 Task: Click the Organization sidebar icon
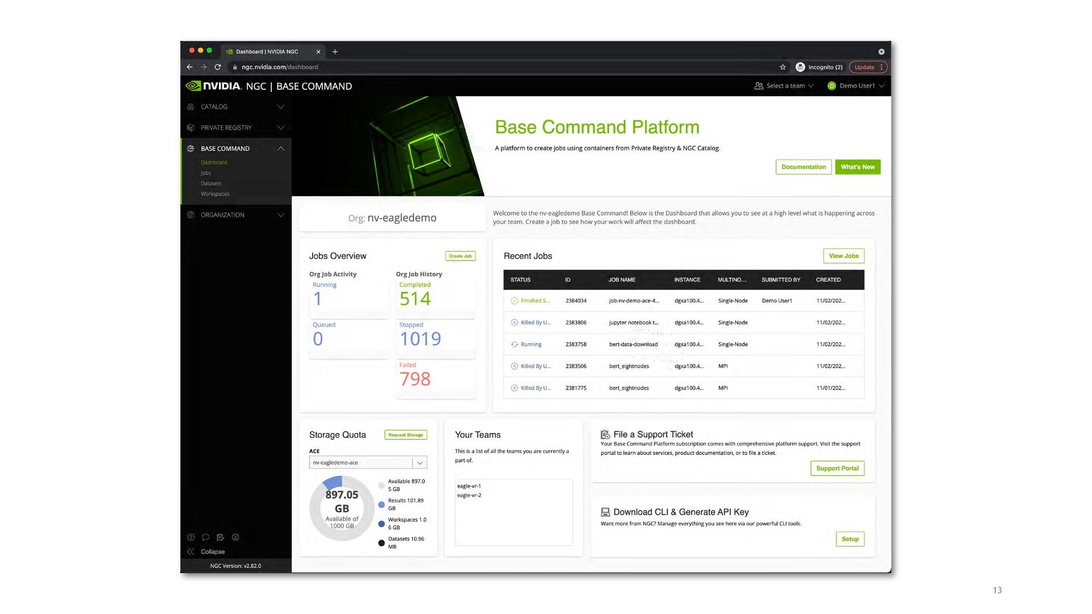pos(191,215)
